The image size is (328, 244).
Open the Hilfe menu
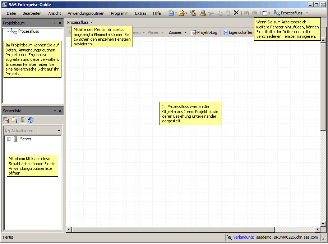157,13
